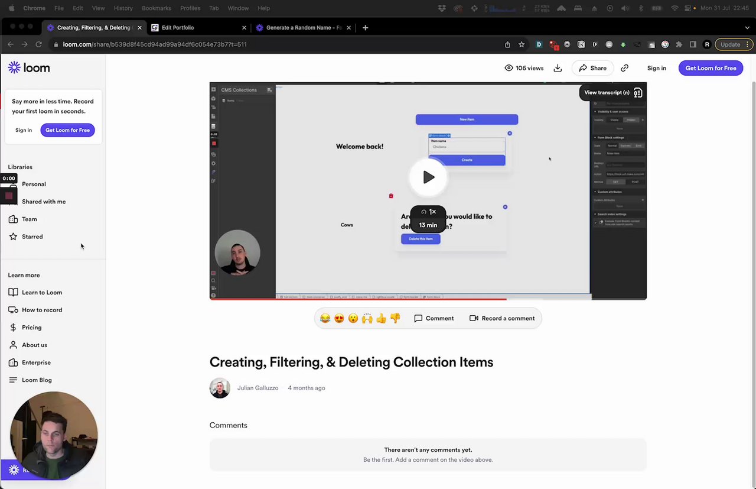Click the 106 views counter
Image resolution: width=756 pixels, height=489 pixels.
coord(524,68)
